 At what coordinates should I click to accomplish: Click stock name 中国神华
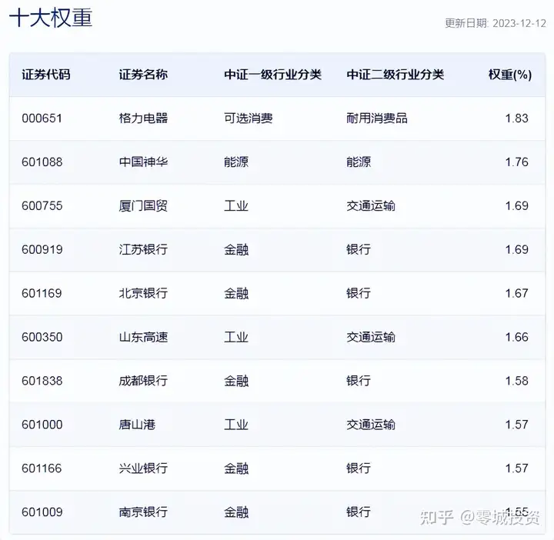[143, 162]
